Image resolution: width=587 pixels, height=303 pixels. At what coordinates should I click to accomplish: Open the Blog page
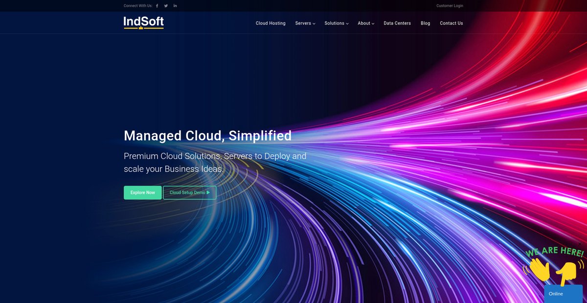pos(426,23)
